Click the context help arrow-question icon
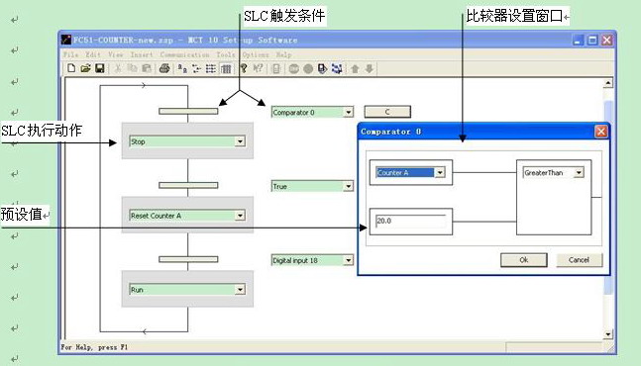641x366 pixels. [258, 68]
